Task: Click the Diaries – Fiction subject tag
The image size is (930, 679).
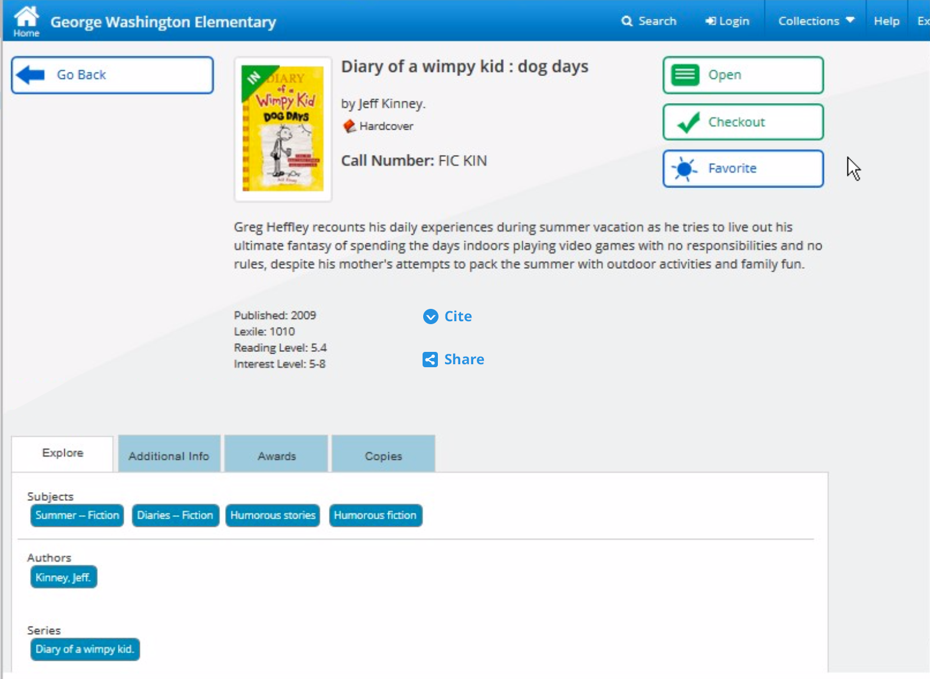Action: coord(175,516)
